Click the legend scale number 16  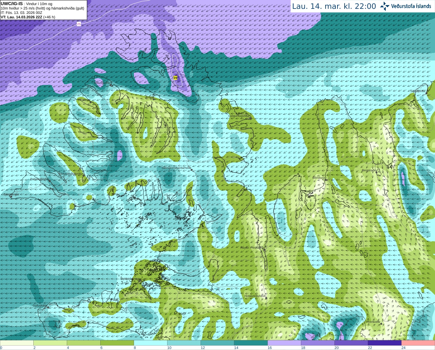click(x=269, y=348)
